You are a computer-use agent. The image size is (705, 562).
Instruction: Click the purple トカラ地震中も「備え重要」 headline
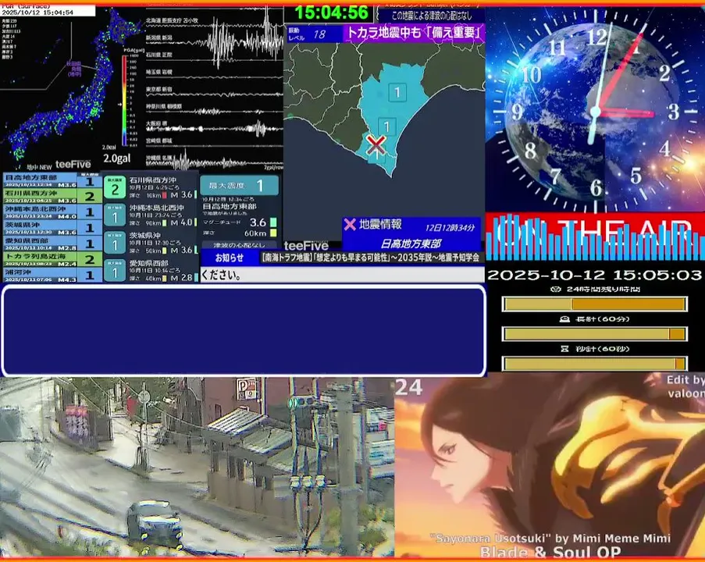coord(414,33)
